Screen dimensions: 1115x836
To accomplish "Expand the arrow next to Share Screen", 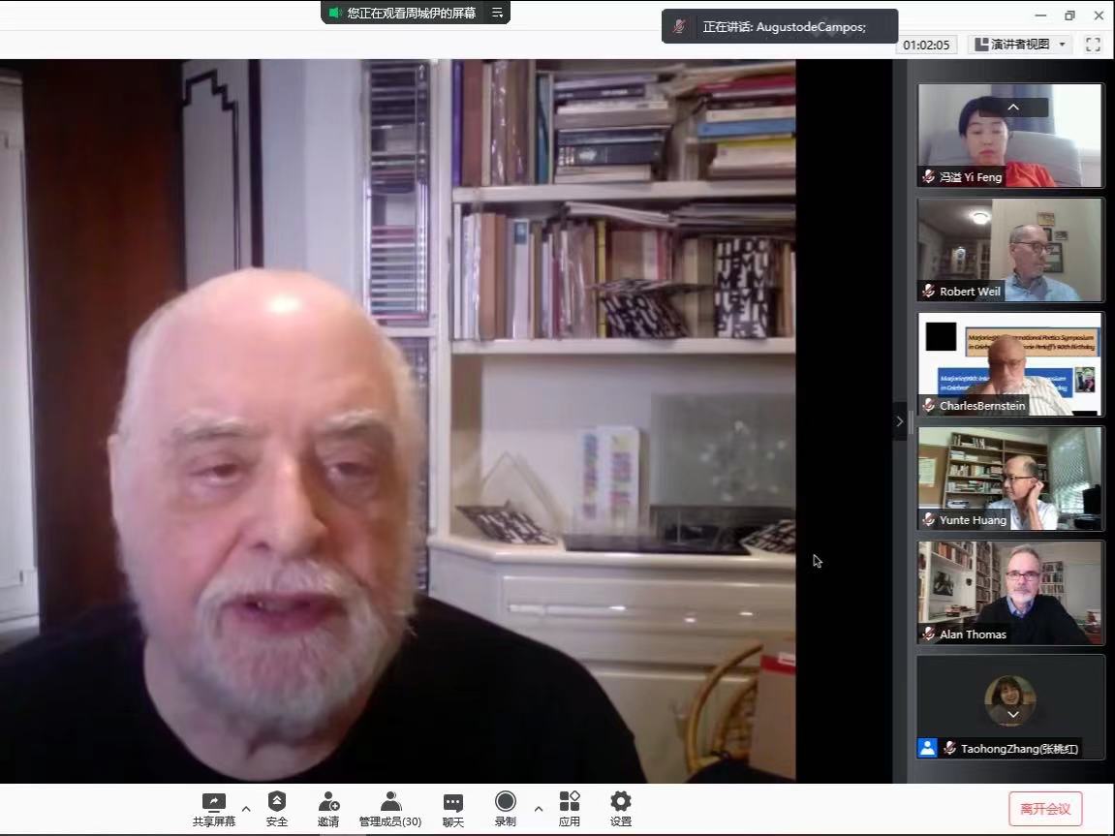I will point(246,809).
